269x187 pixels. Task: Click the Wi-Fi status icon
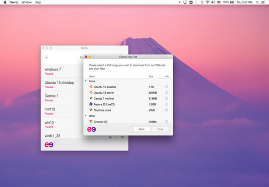pyautogui.click(x=207, y=2)
